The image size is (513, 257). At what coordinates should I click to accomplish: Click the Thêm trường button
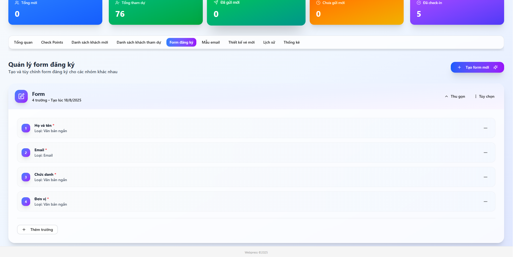point(37,230)
